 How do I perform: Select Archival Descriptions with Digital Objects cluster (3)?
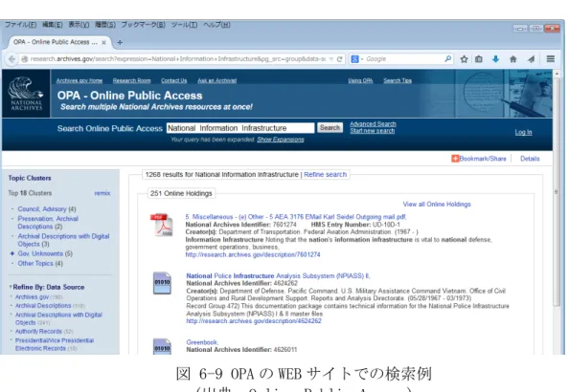pyautogui.click(x=63, y=240)
